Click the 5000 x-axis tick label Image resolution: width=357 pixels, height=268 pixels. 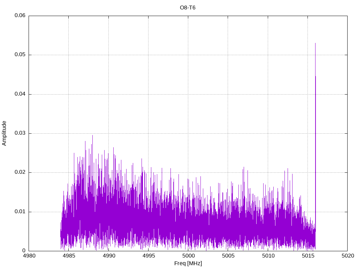point(188,256)
